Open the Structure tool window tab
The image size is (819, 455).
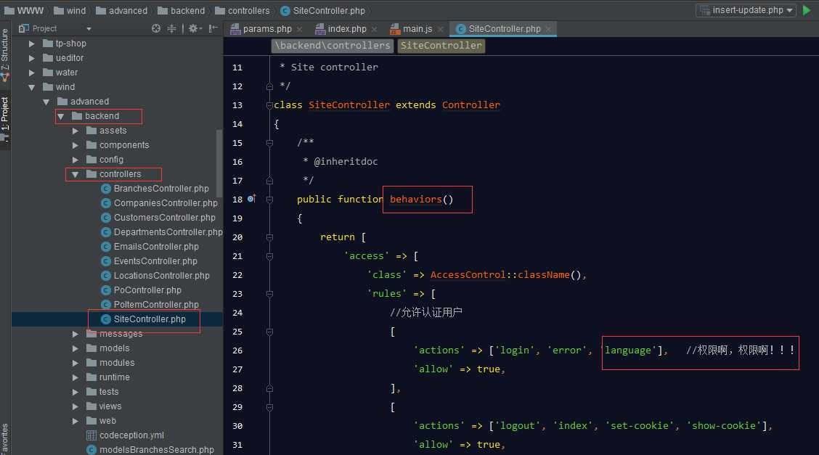coord(4,54)
